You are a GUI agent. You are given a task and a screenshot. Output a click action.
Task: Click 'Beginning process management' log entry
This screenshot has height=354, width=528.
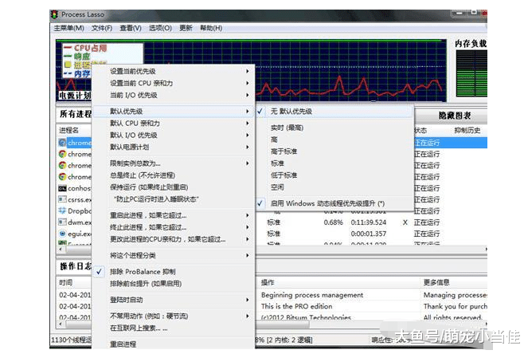[x=312, y=295]
